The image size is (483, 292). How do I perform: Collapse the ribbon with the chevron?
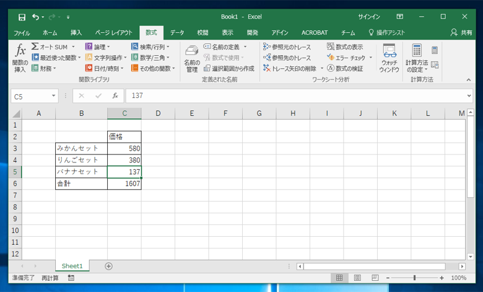pos(469,79)
